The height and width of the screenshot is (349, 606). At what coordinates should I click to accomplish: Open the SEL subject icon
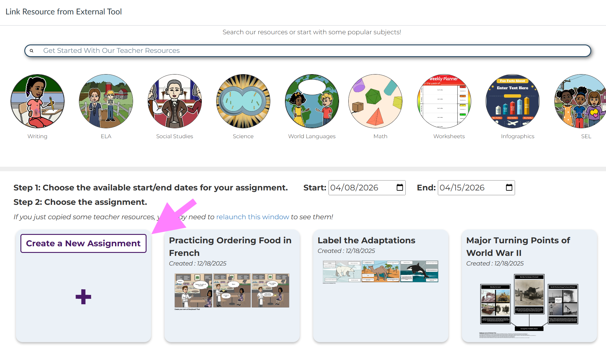(x=580, y=101)
